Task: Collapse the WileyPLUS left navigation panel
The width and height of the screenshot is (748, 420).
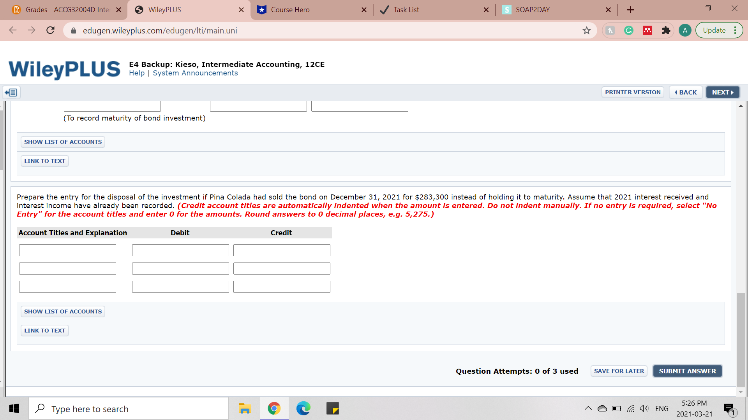Action: [11, 92]
